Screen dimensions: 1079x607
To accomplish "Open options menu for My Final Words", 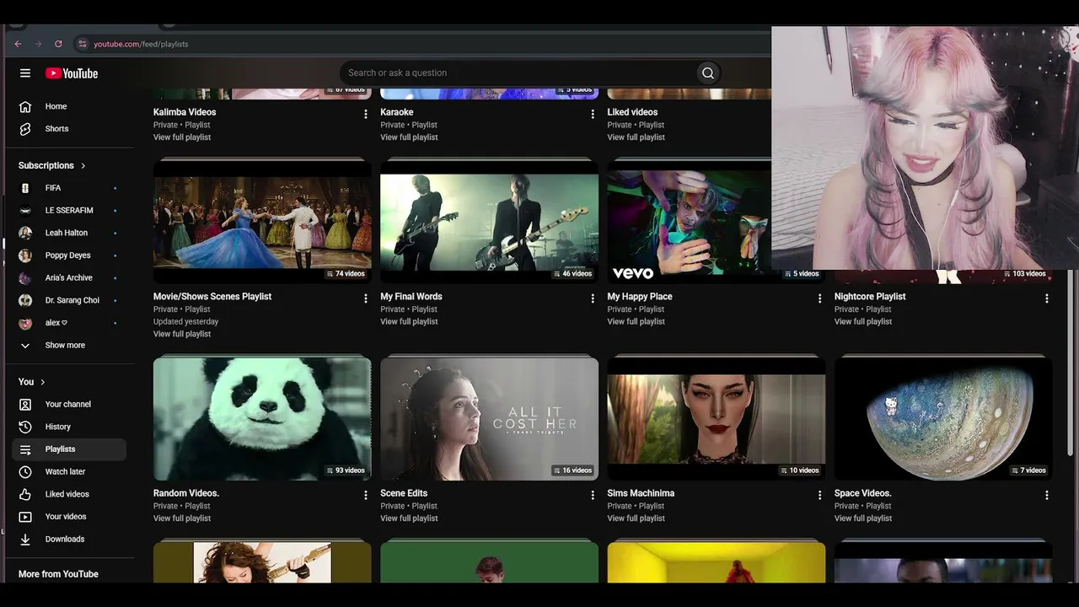I will [593, 298].
